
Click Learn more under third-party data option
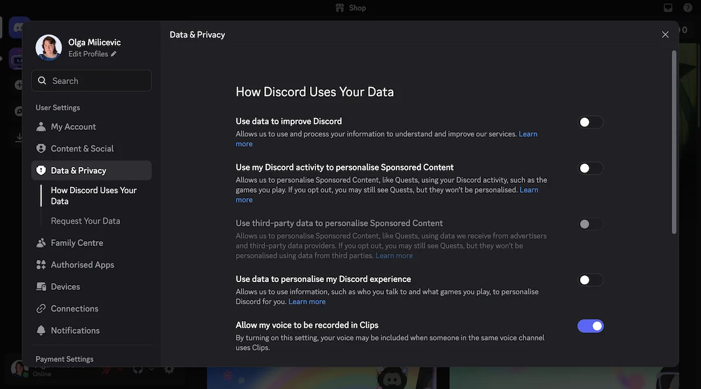point(394,256)
